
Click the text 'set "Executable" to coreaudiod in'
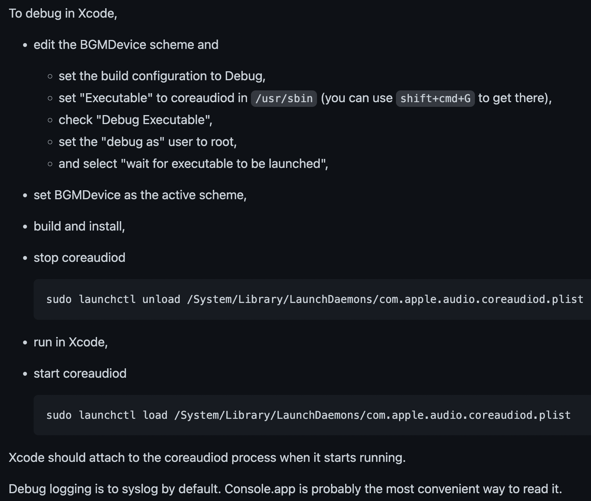(x=153, y=98)
